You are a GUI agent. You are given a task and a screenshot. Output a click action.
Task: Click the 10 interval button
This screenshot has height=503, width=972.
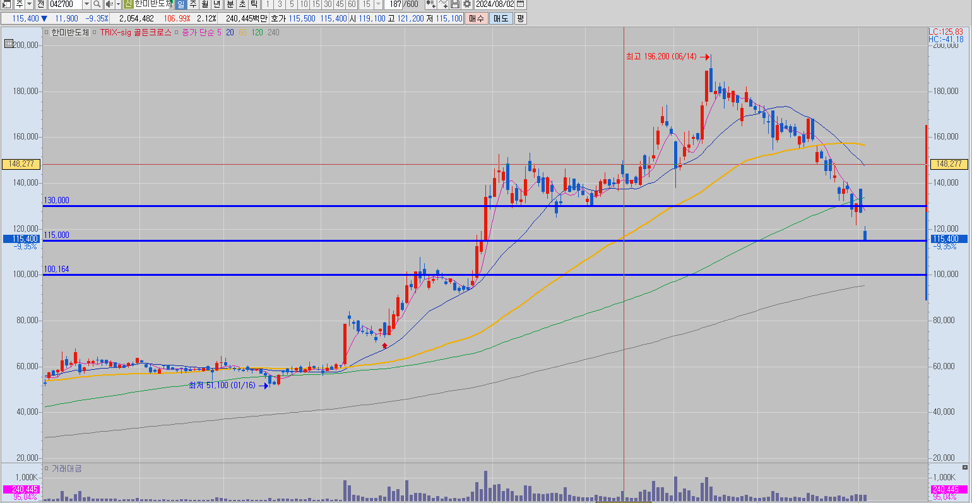[x=304, y=4]
